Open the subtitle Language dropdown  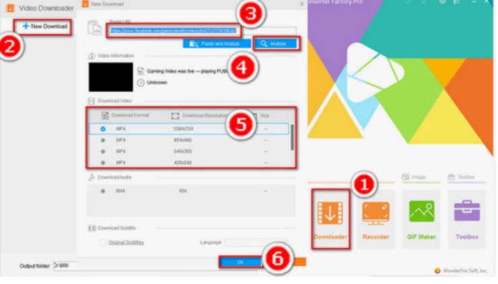256,242
